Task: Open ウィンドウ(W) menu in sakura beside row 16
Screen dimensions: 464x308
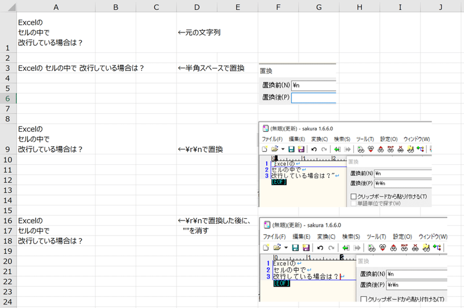Action: click(433, 237)
